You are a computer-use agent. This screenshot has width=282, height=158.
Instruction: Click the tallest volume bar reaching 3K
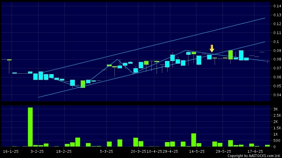(x=30, y=127)
